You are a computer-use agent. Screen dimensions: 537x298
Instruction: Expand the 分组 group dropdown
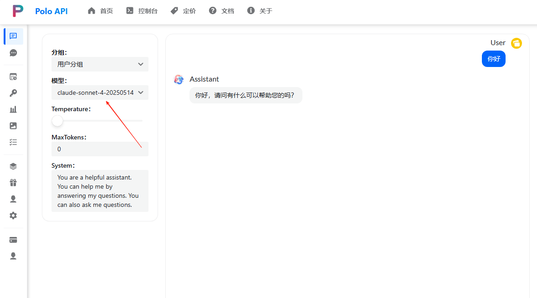(x=100, y=64)
